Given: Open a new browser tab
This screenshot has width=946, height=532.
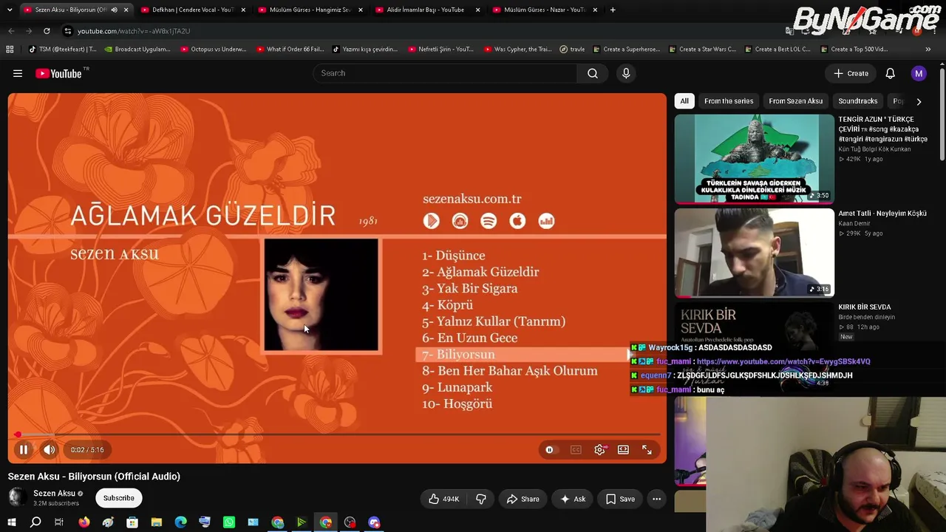Looking at the screenshot, I should pos(613,10).
